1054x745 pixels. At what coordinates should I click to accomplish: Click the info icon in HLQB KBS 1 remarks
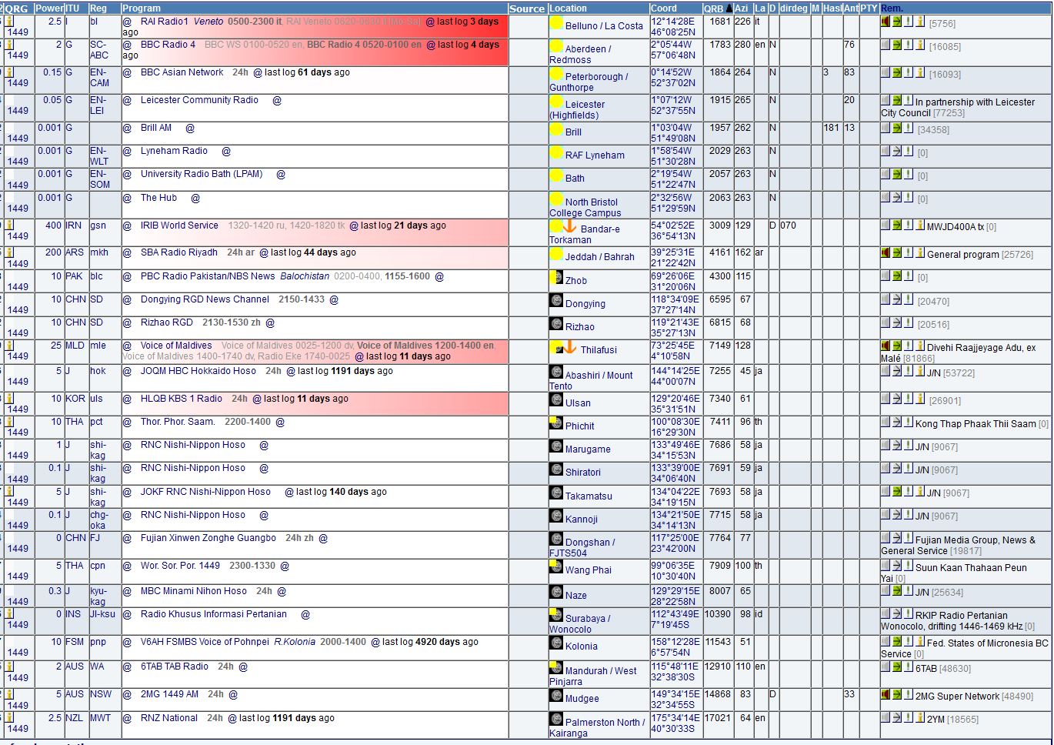pyautogui.click(x=920, y=399)
